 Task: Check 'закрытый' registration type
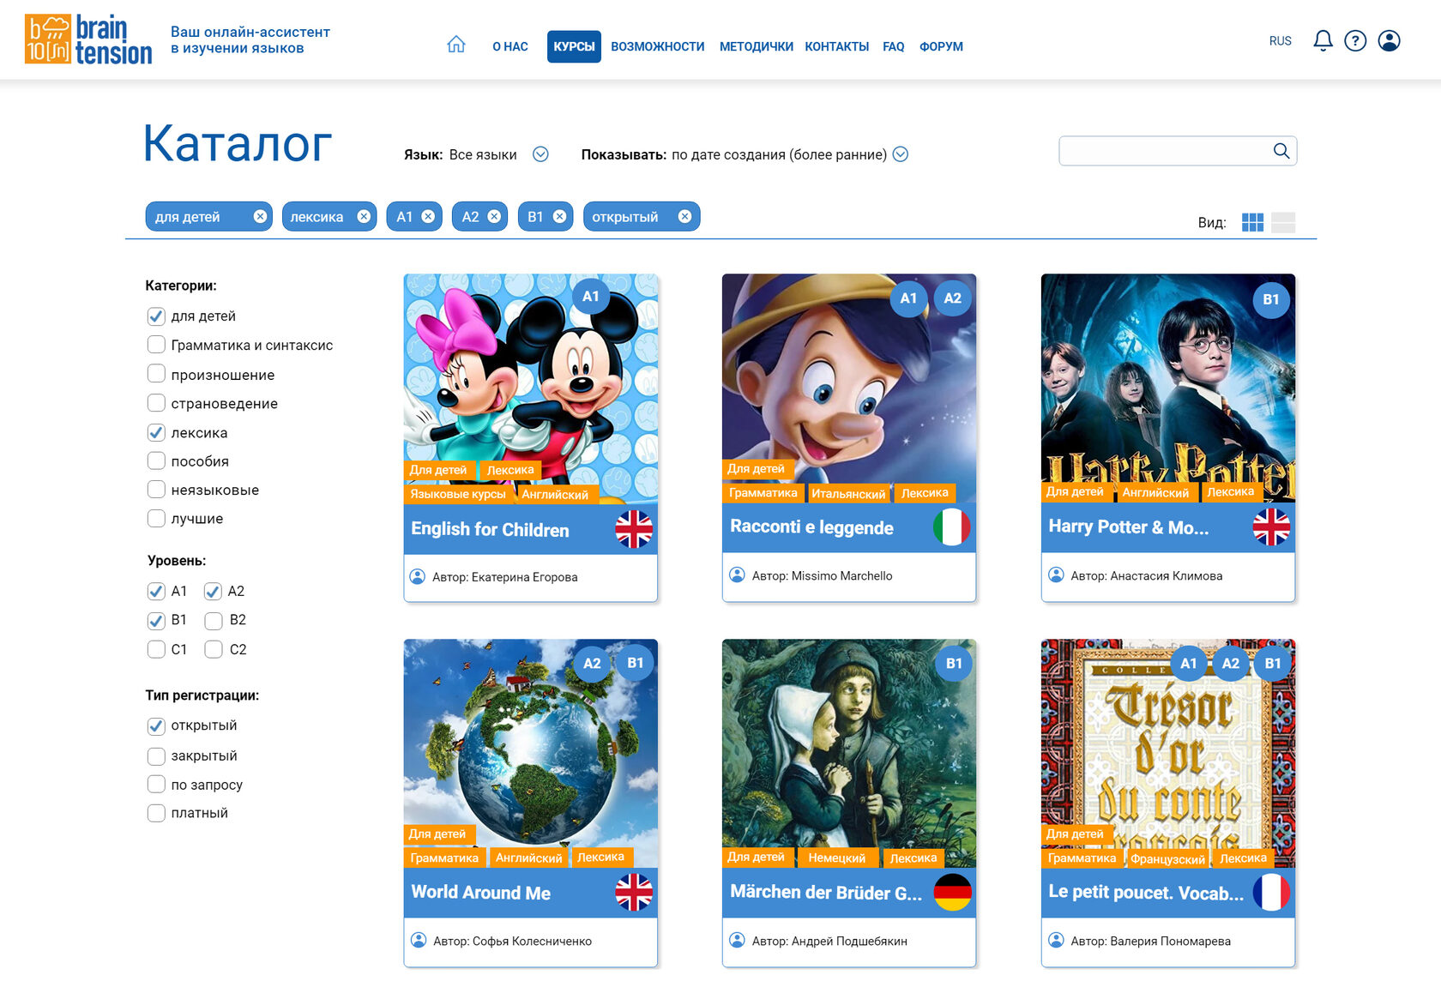pos(156,756)
